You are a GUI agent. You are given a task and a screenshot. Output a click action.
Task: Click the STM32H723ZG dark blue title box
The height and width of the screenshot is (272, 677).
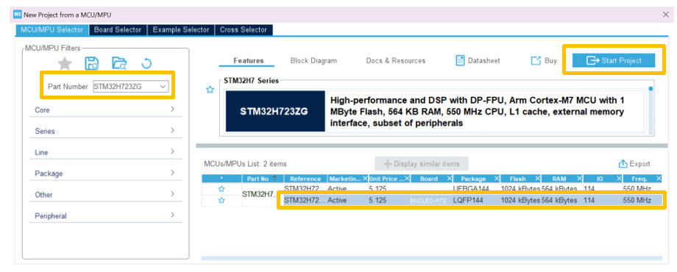point(275,111)
